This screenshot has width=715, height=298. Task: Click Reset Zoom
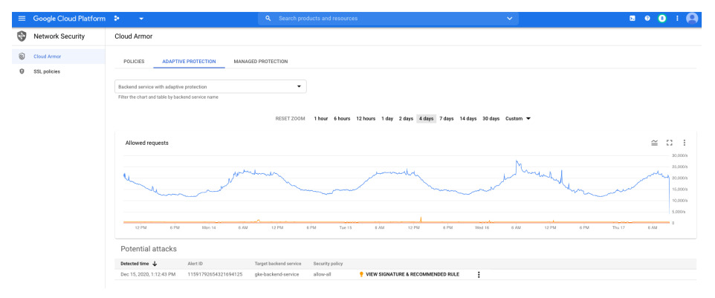click(x=290, y=118)
